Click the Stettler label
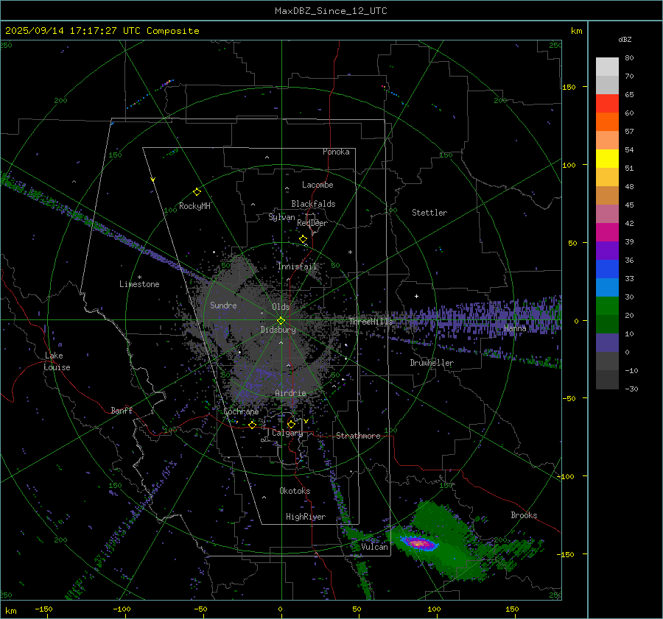The height and width of the screenshot is (619, 663). click(429, 213)
